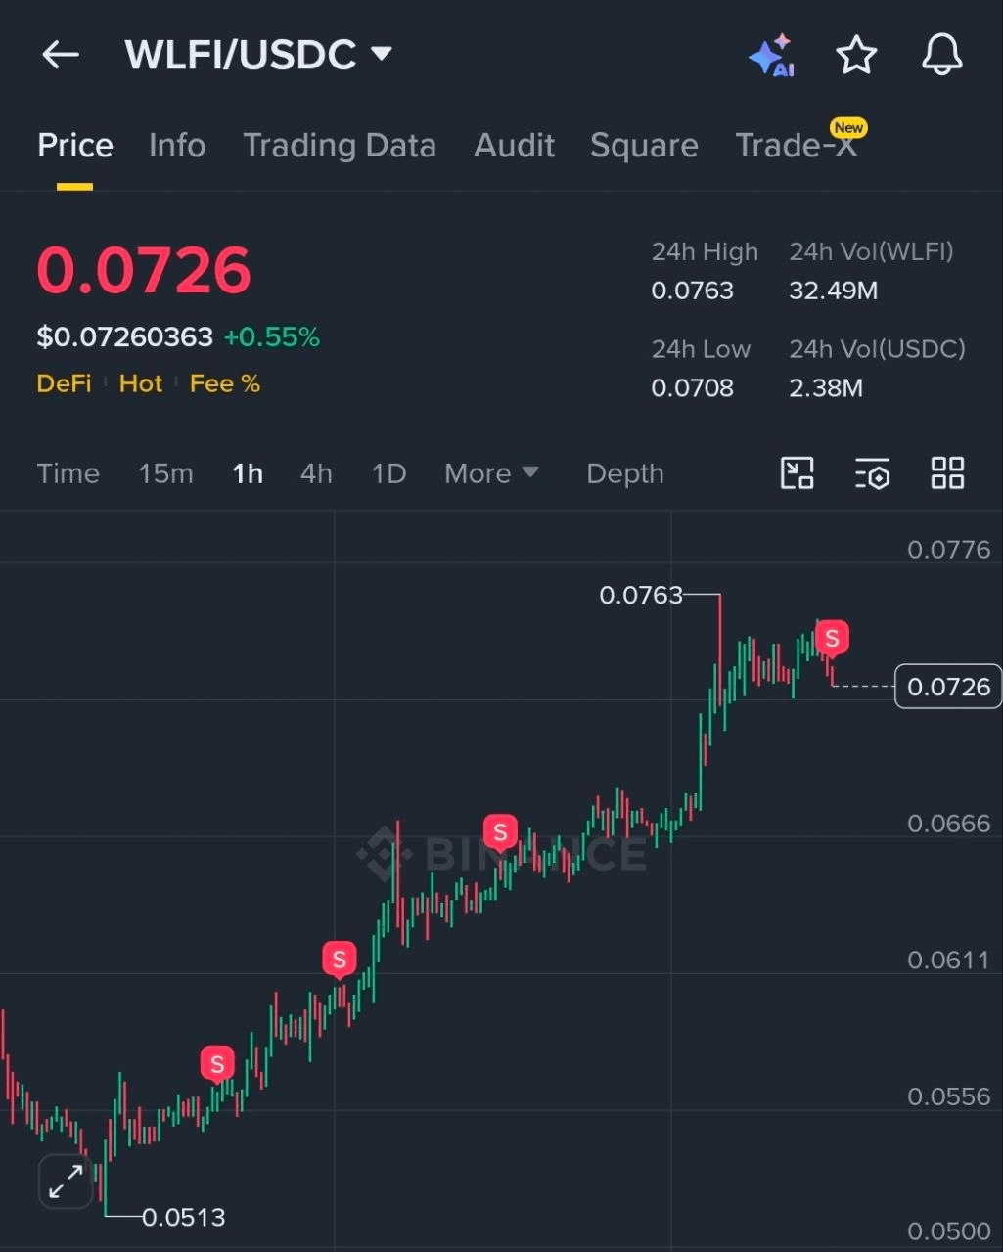Tap the 0.0500 axis price label
This screenshot has height=1252, width=1003.
point(948,1231)
